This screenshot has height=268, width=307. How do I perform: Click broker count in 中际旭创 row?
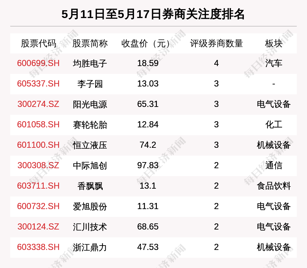pos(216,165)
